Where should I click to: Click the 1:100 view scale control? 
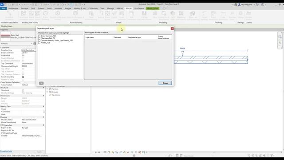click(98, 152)
